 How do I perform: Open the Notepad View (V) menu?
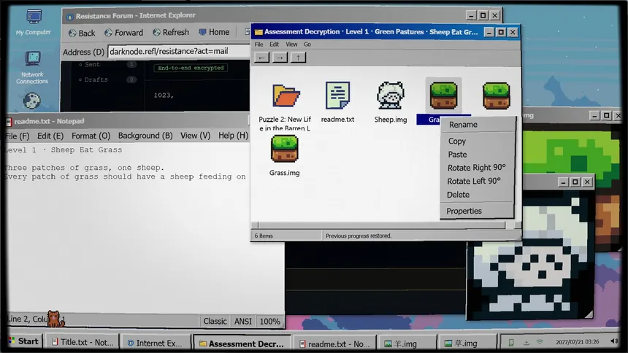click(196, 136)
